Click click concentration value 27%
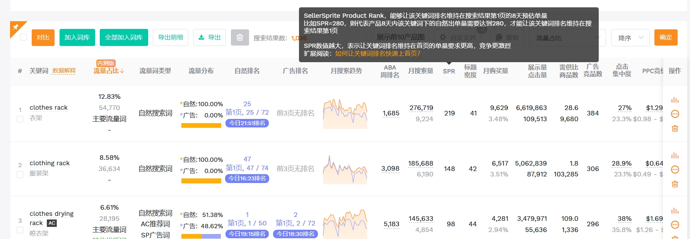 pos(625,108)
